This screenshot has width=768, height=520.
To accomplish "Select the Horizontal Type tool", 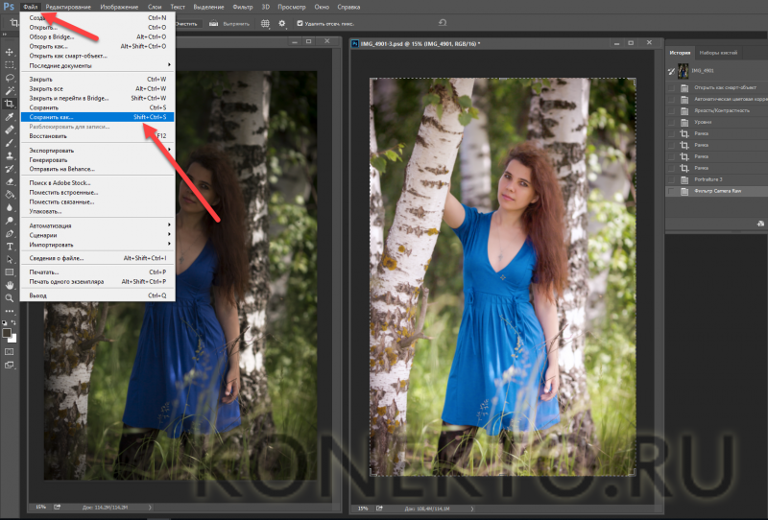I will coord(10,247).
